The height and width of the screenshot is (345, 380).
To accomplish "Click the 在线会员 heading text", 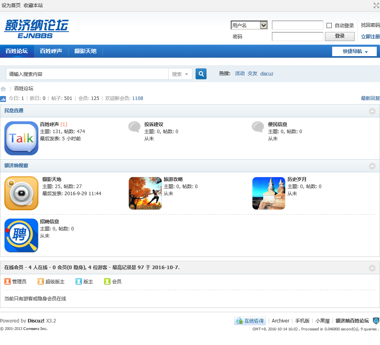I will pyautogui.click(x=14, y=267).
